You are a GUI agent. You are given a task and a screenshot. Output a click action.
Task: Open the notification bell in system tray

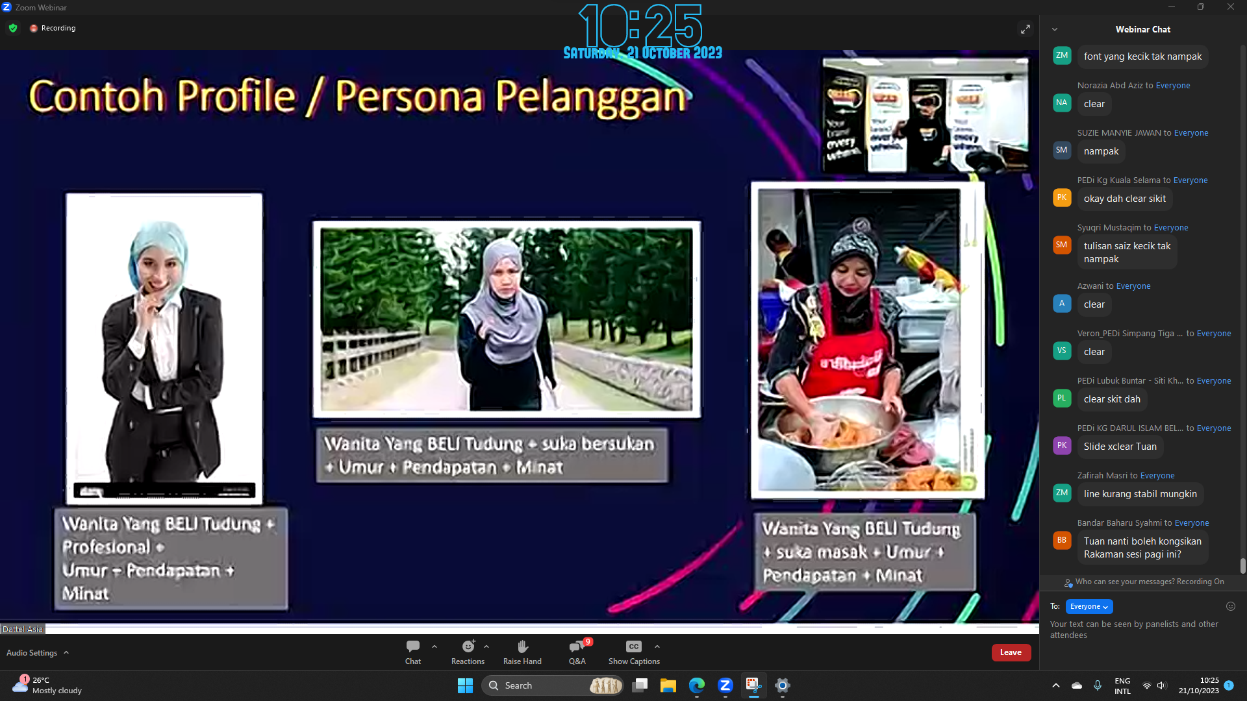(x=1229, y=685)
